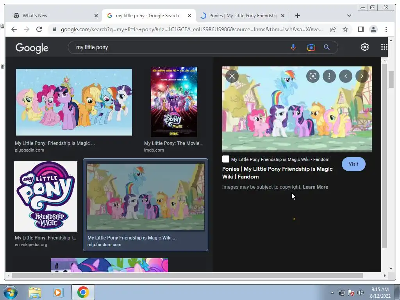Image resolution: width=400 pixels, height=300 pixels.
Task: Show next image in preview
Action: pos(362,76)
